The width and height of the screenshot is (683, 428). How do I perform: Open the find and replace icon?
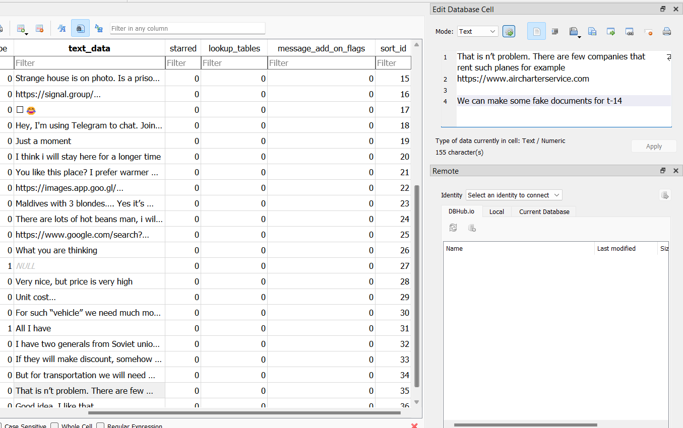99,29
